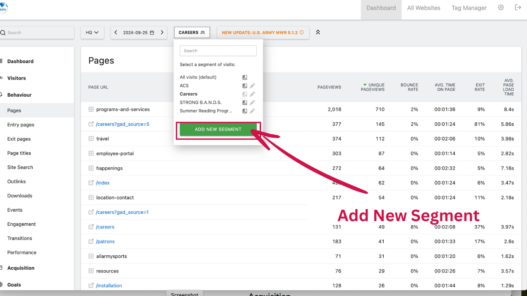Sort by BOUNCE RATE column header
Screen dimensions: 527x296
409,87
